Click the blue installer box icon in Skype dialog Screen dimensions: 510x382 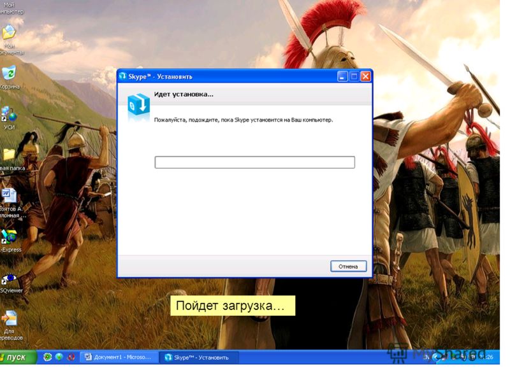[x=138, y=104]
